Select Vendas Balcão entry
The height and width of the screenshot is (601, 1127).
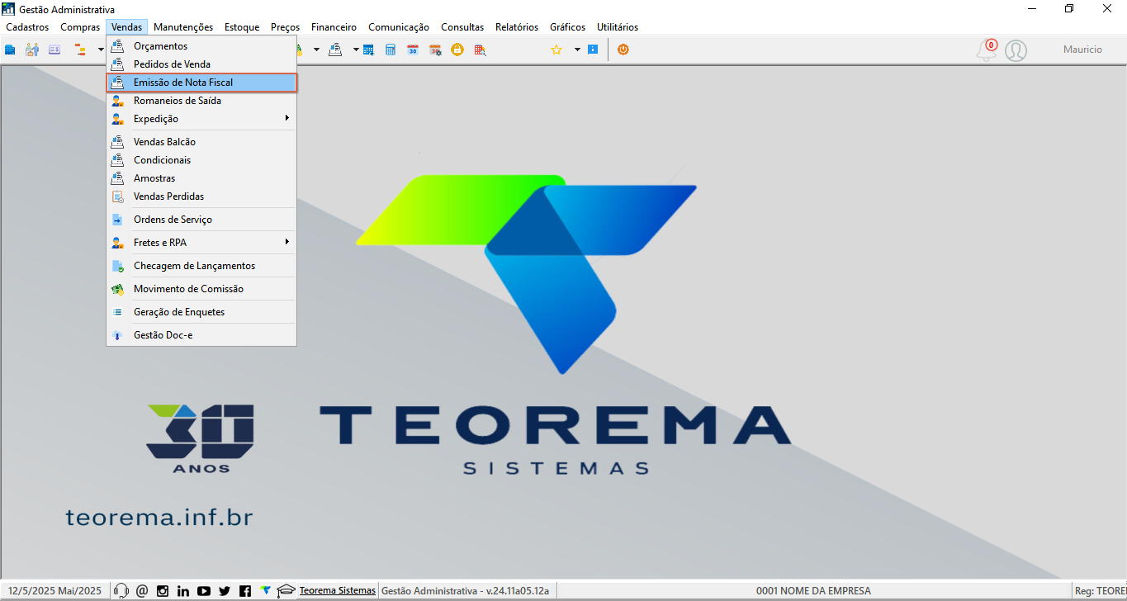[x=201, y=142]
